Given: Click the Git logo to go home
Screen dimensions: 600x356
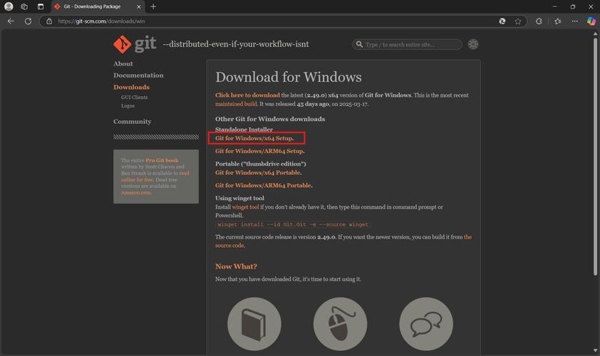Looking at the screenshot, I should [x=135, y=44].
